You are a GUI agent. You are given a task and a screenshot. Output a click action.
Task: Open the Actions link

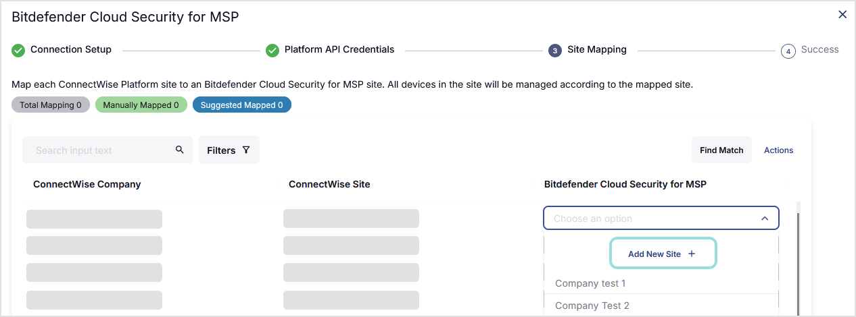click(x=778, y=150)
